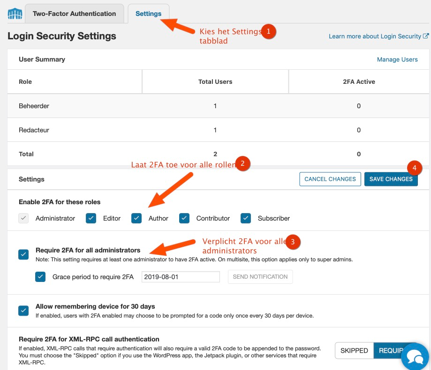
Task: Click the red step 1 marker
Action: tap(268, 31)
